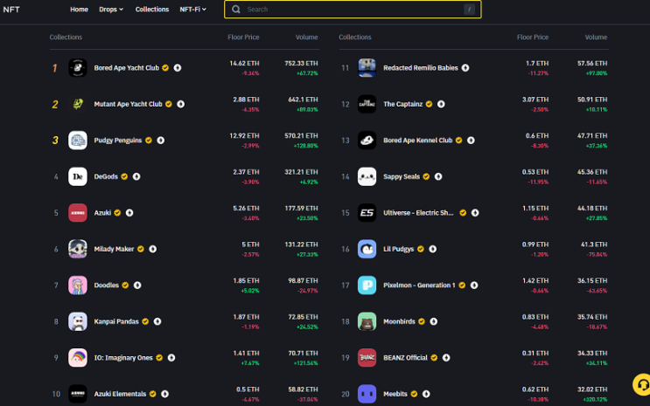Screen dimensions: 650x406
Task: Open the Sappy Seals collection avatar
Action: coord(367,176)
